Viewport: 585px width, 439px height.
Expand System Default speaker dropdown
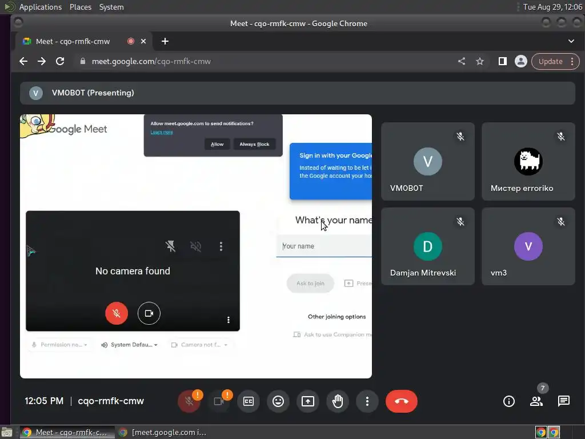tap(129, 345)
